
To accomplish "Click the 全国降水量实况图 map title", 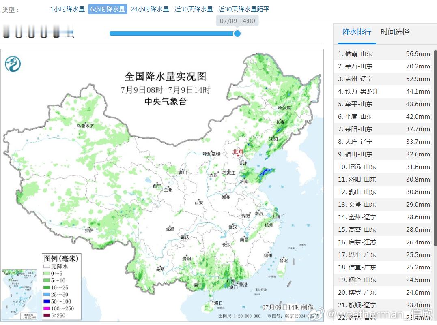I will click(x=166, y=77).
